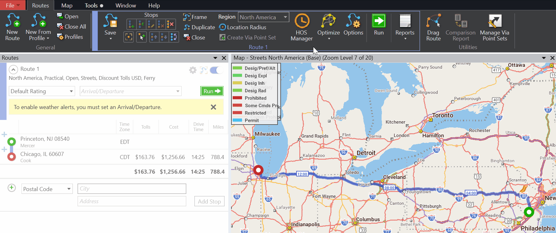556x233 pixels.
Task: Open the Postal Code type dropdown
Action: (x=47, y=189)
